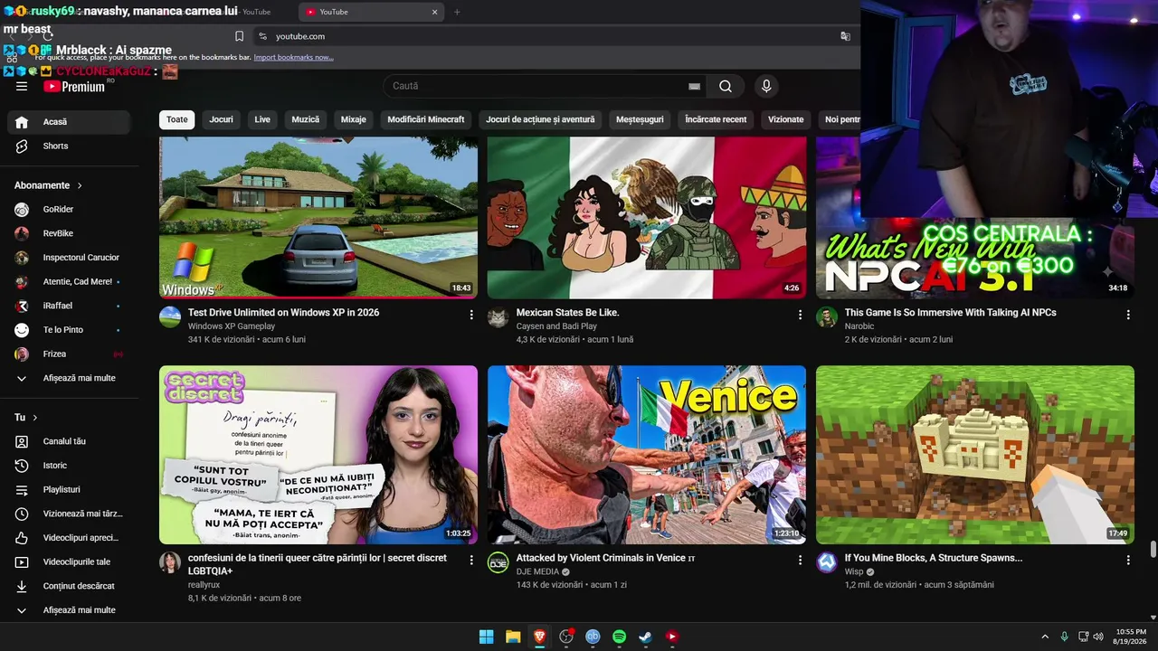Play the Minecraft structure video thumbnail

[x=975, y=455]
